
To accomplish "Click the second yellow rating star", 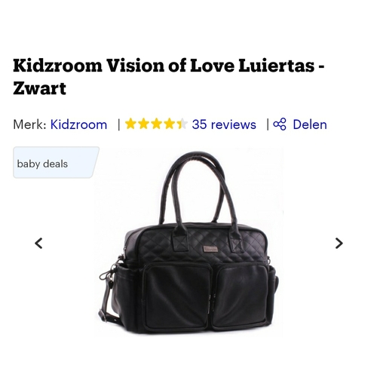I will [x=143, y=124].
